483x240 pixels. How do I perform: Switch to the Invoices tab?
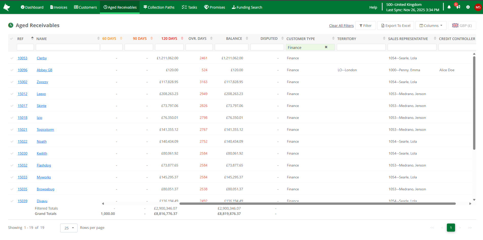[x=58, y=7]
